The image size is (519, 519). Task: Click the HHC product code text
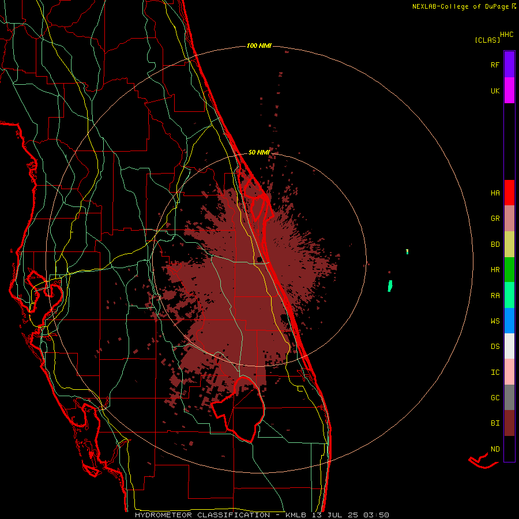click(507, 35)
